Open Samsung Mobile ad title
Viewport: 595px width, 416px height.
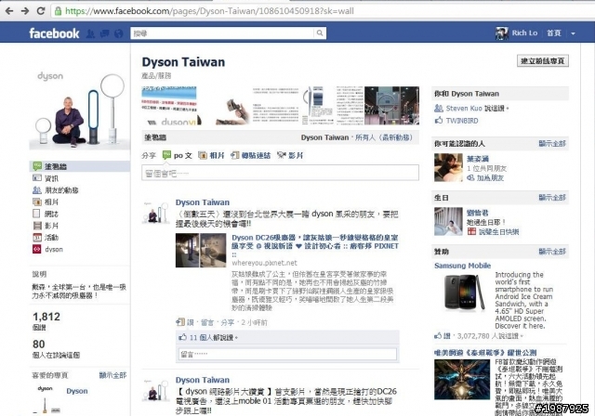tap(463, 266)
